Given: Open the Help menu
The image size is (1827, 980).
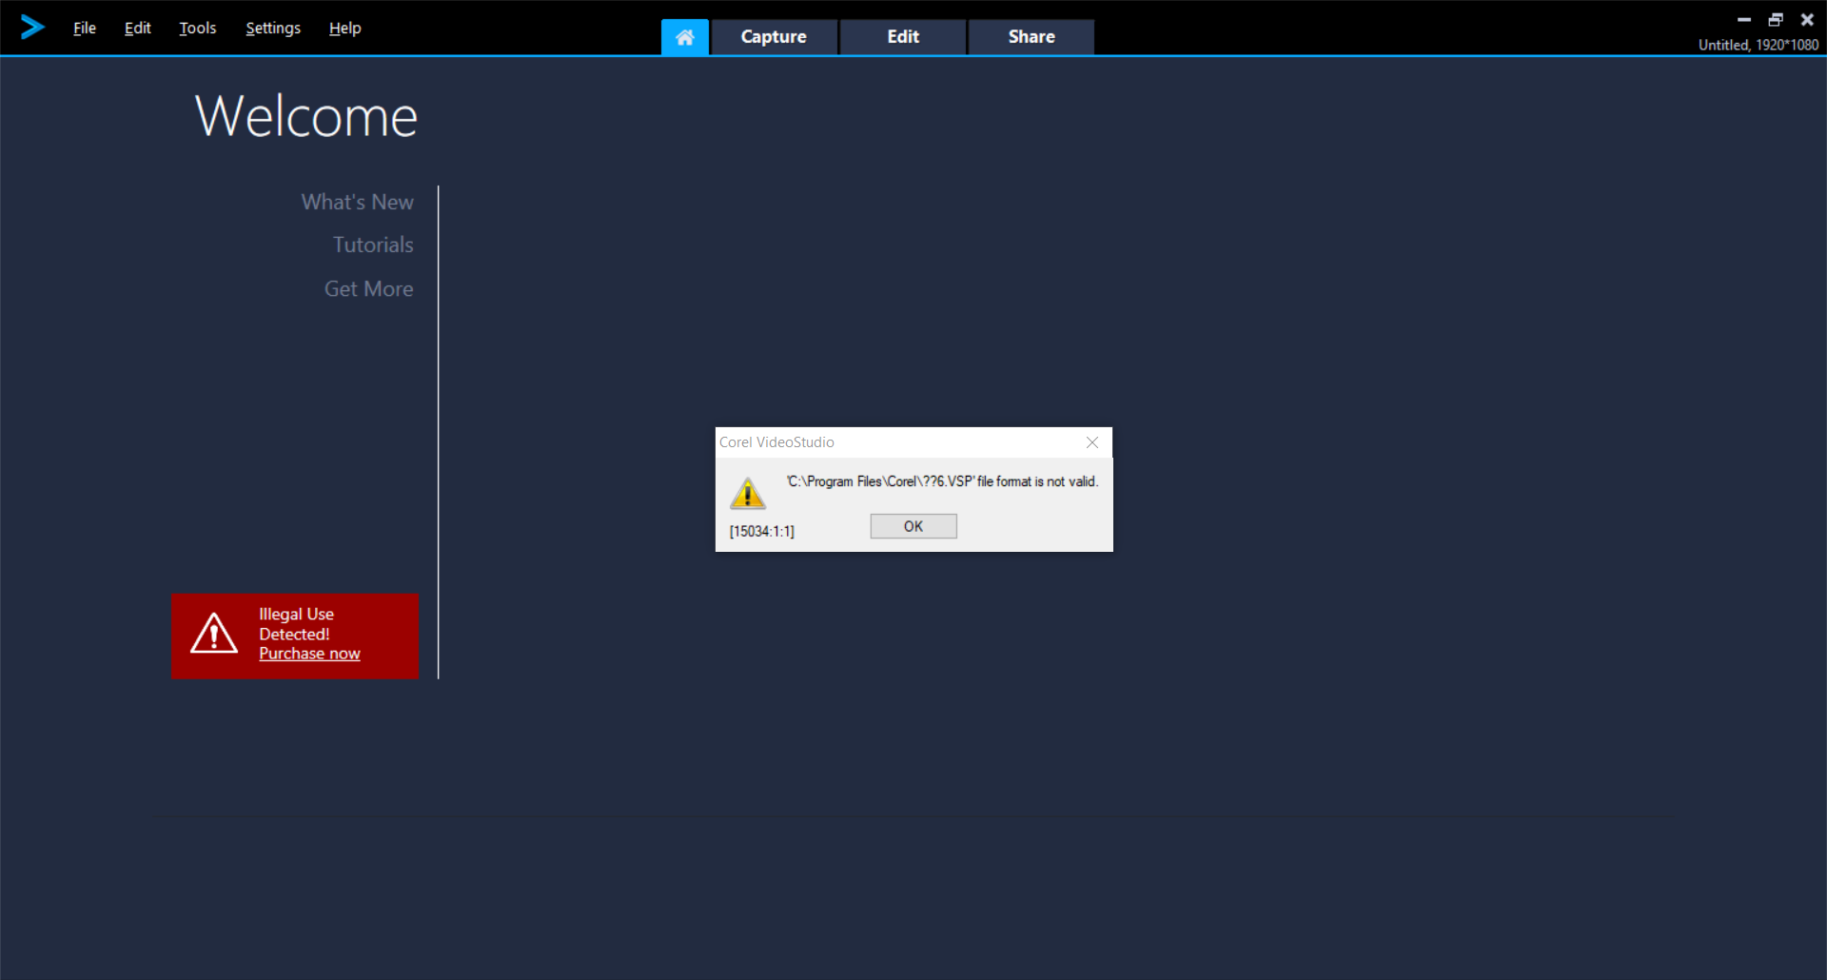Looking at the screenshot, I should tap(344, 29).
